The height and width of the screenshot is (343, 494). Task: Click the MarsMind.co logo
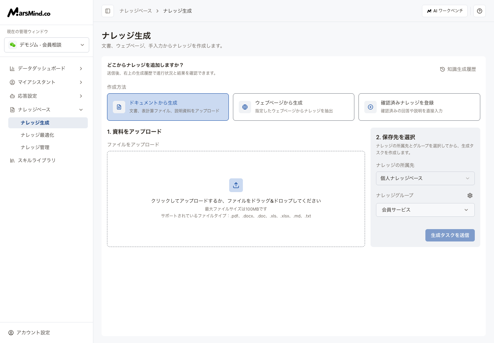(x=29, y=12)
